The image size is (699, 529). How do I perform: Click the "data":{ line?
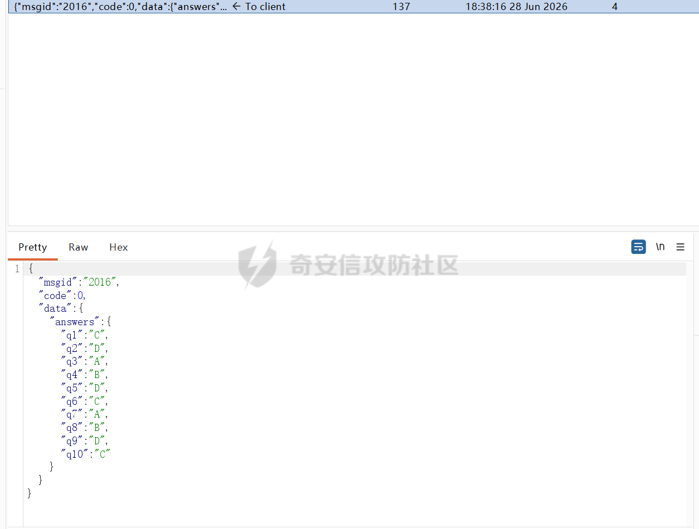click(61, 308)
